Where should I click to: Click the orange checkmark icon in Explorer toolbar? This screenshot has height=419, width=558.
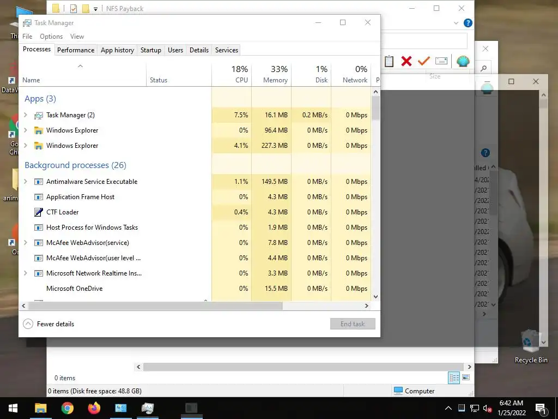click(423, 61)
